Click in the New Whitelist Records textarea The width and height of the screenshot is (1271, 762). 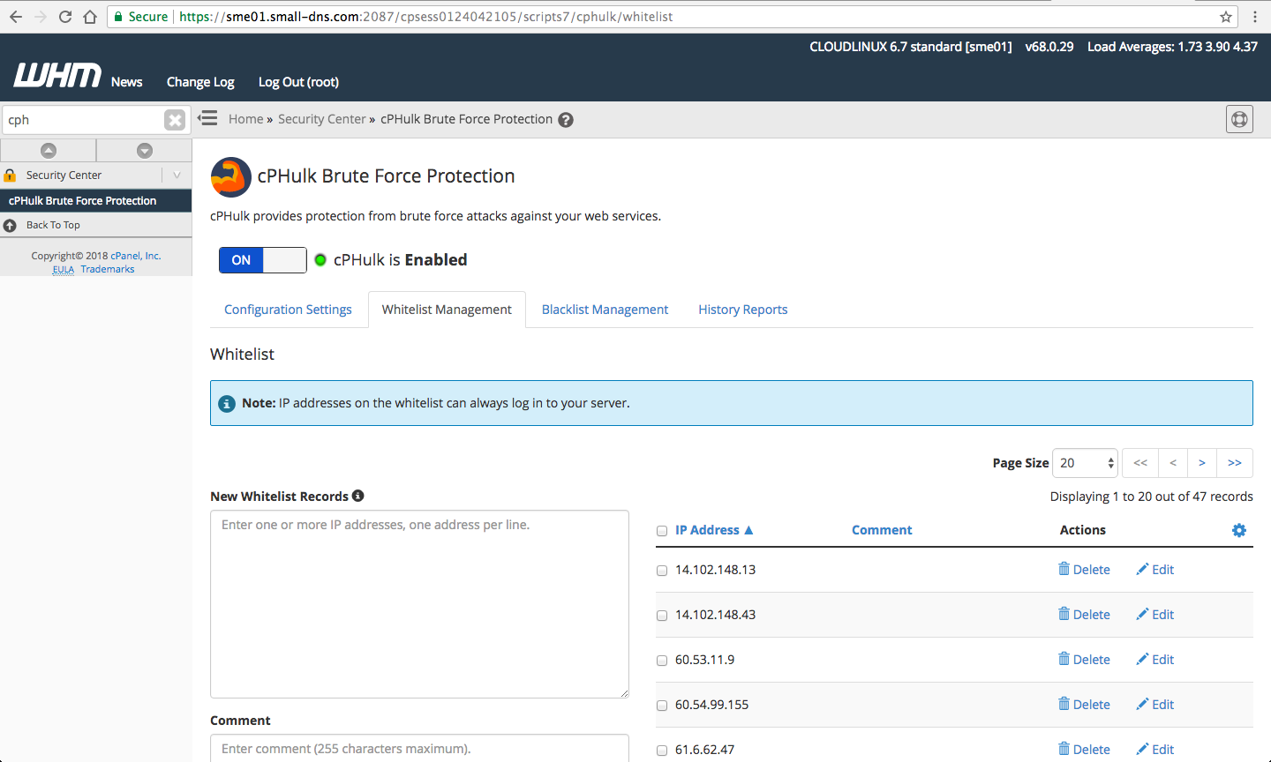tap(419, 604)
